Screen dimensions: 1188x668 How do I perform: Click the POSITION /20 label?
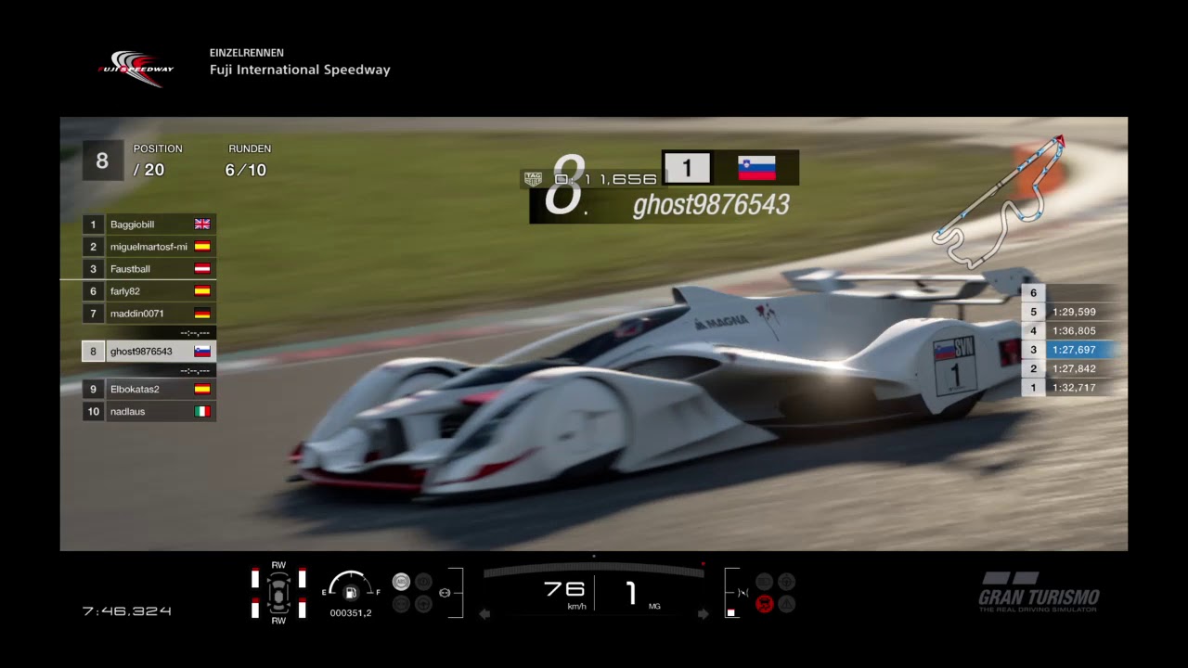click(x=157, y=161)
